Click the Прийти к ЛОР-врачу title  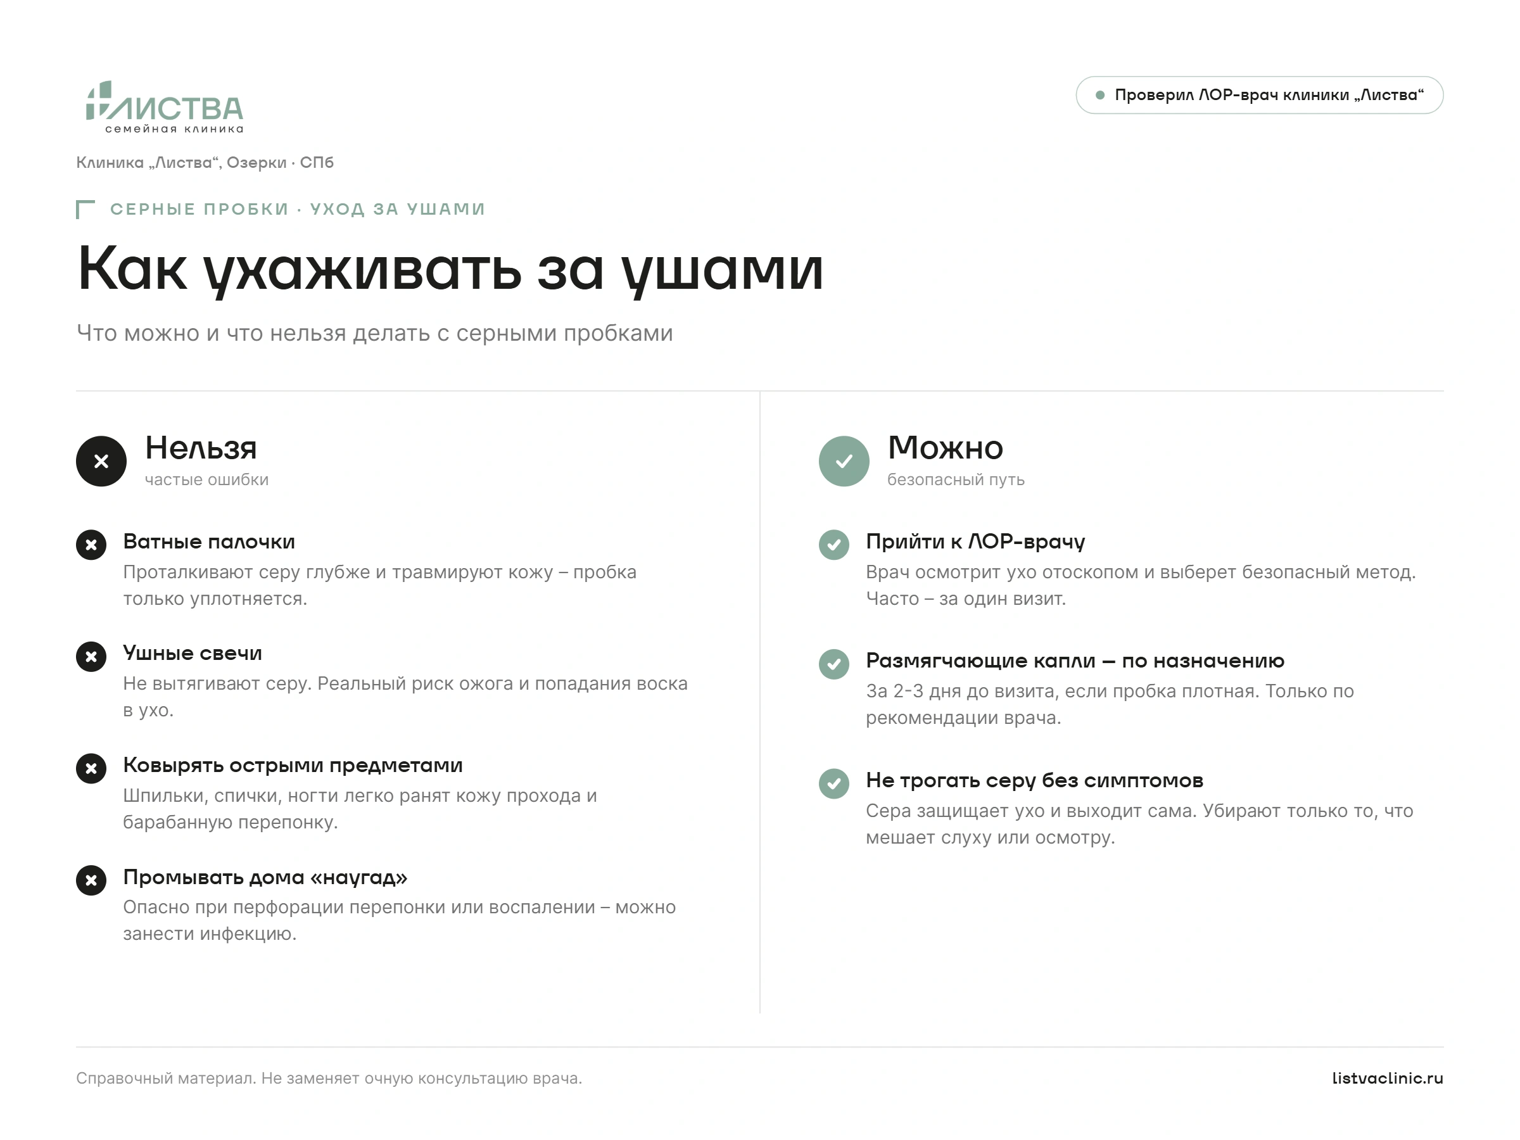pyautogui.click(x=975, y=541)
